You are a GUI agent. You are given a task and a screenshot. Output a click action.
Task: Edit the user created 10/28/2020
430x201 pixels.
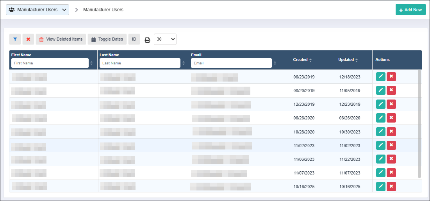click(380, 132)
